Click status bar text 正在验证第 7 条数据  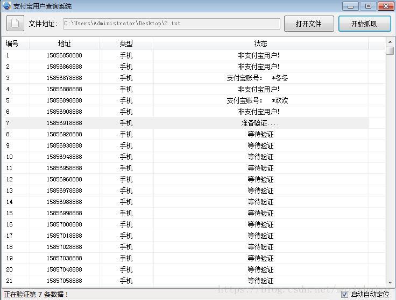tap(36, 294)
